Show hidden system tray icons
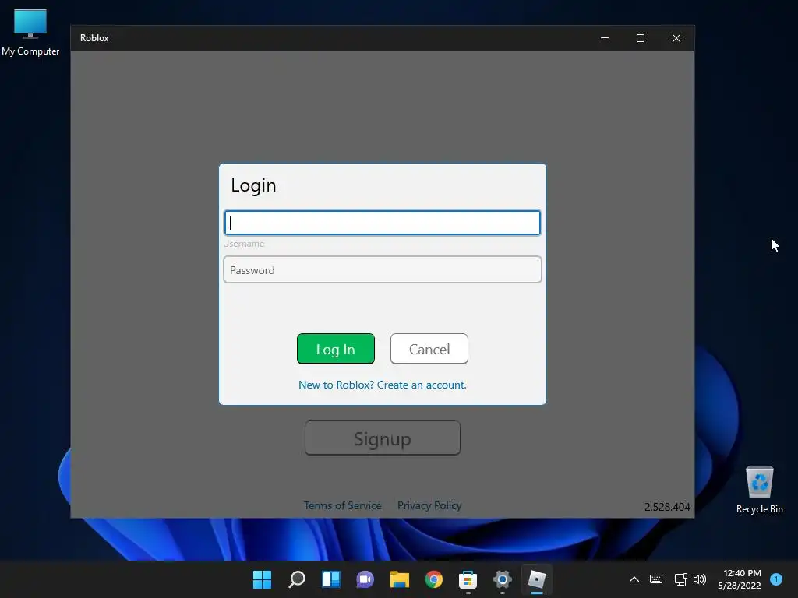 pos(634,579)
